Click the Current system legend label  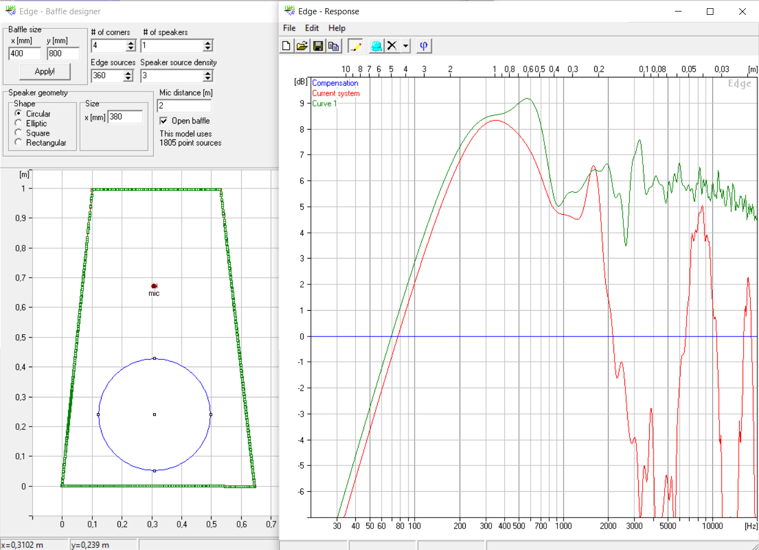[x=336, y=93]
